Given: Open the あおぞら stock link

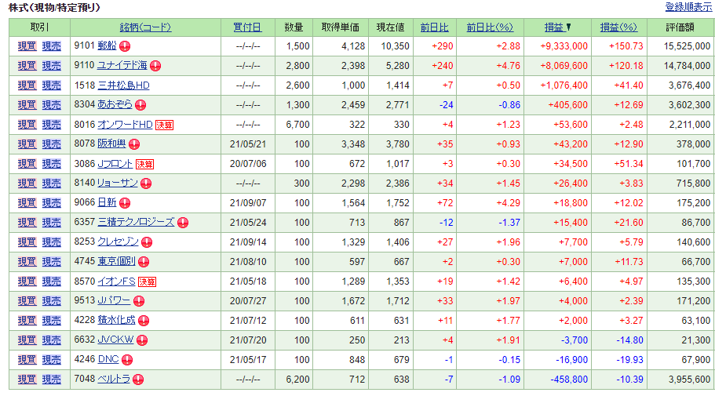Looking at the screenshot, I should (x=115, y=105).
